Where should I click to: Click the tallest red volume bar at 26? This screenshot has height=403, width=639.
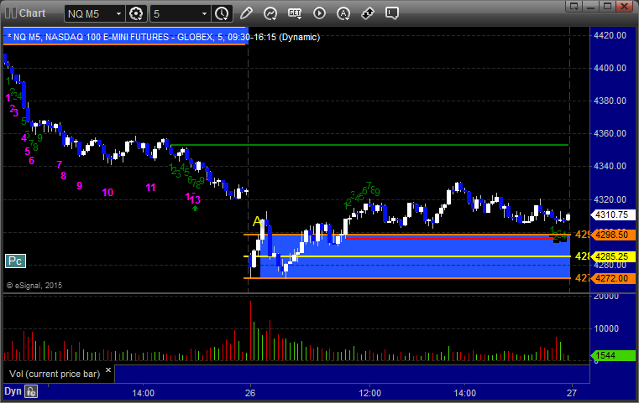250,331
